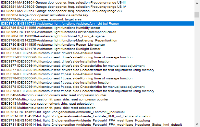Select ENG154513 Ambiente_Farbwahl_FPA_waehlbare_Kopplung row
This screenshot has height=127, width=200.
coord(97,120)
